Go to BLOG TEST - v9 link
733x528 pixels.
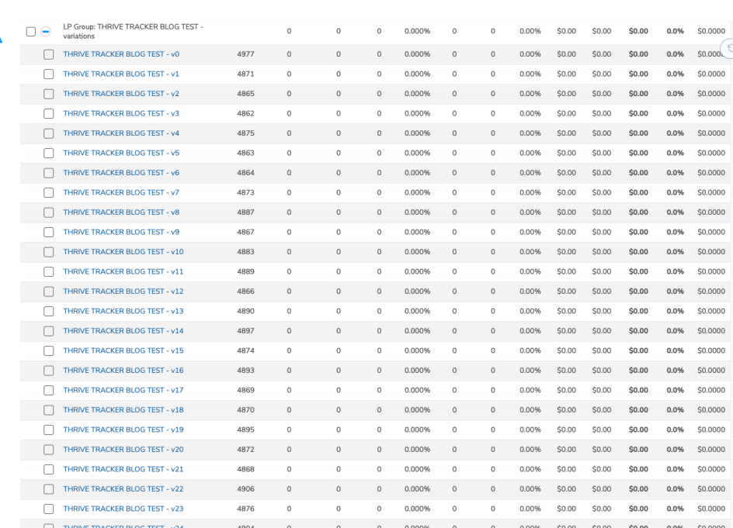pos(121,232)
